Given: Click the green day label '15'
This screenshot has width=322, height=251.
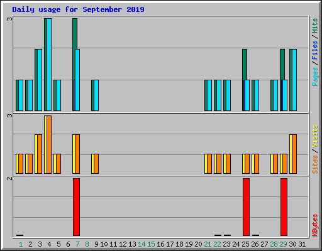Looking at the screenshot, I should [x=151, y=244].
